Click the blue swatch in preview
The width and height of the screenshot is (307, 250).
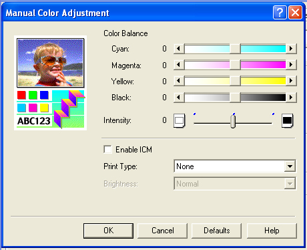[x=44, y=95]
